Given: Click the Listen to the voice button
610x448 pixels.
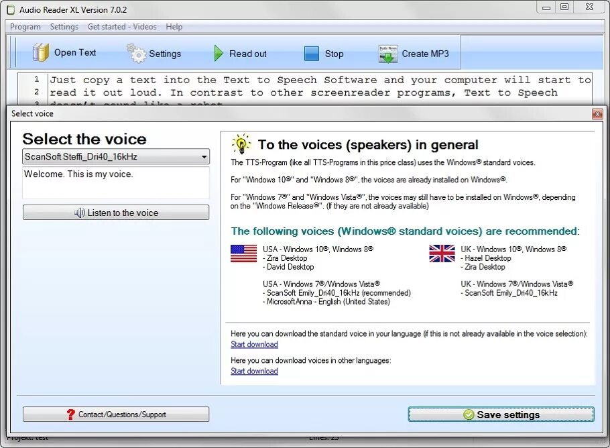Looking at the screenshot, I should (116, 213).
